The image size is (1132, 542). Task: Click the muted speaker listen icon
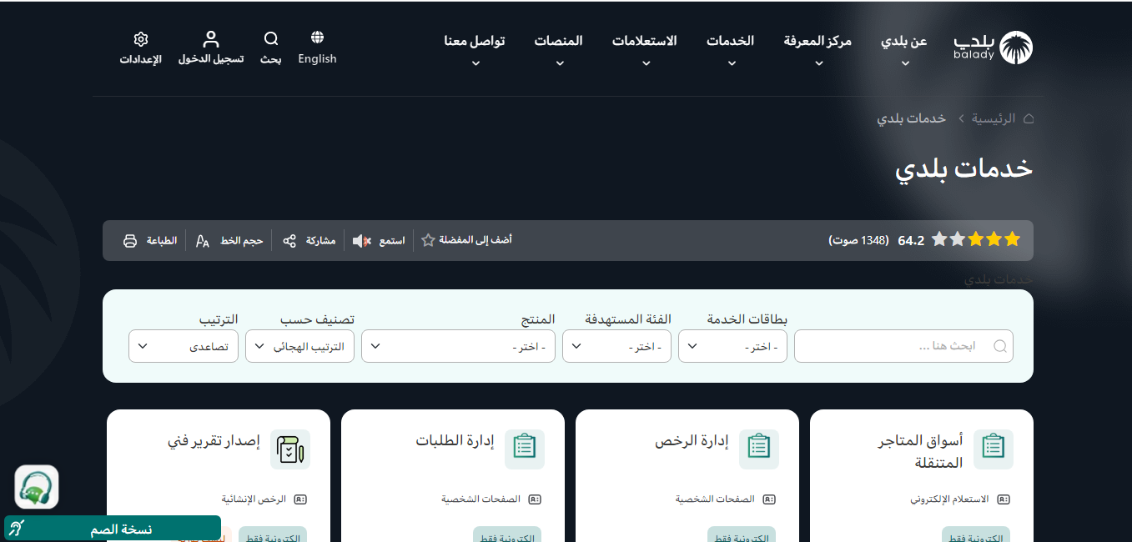click(361, 241)
